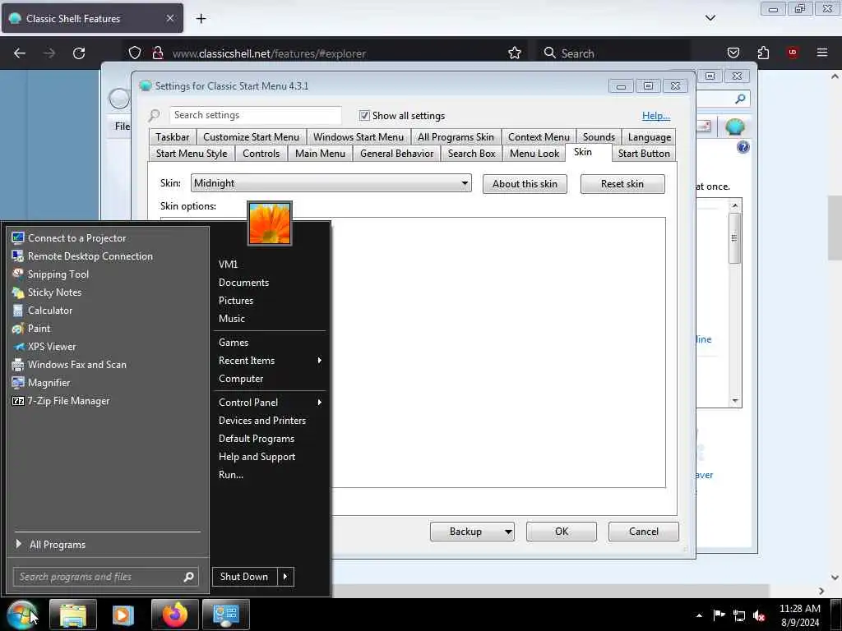Open XPS Viewer icon
Screen dimensions: 842x631
point(18,347)
